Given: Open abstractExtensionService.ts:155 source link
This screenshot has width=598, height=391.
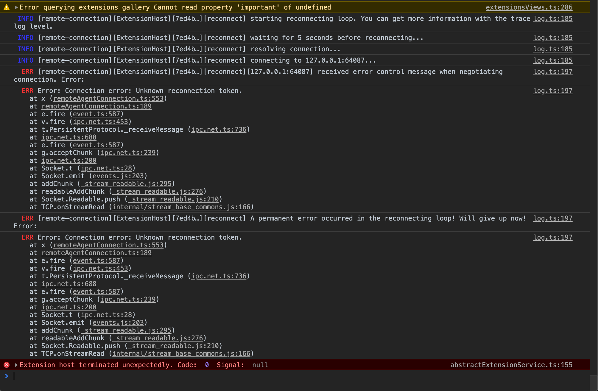Looking at the screenshot, I should 511,365.
